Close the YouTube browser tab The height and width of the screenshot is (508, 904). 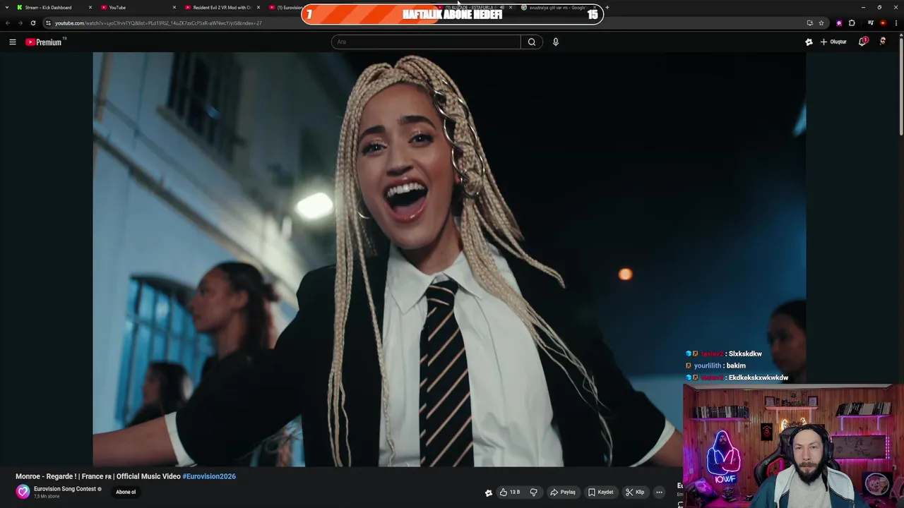[174, 8]
